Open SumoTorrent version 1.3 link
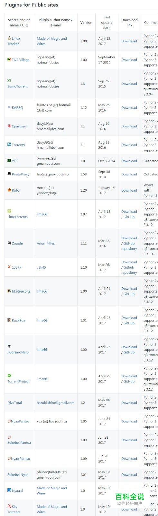The image size is (158, 516). coord(83,84)
